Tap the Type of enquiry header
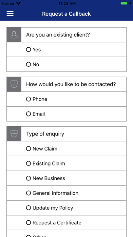The height and width of the screenshot is (237, 133). 45,134
